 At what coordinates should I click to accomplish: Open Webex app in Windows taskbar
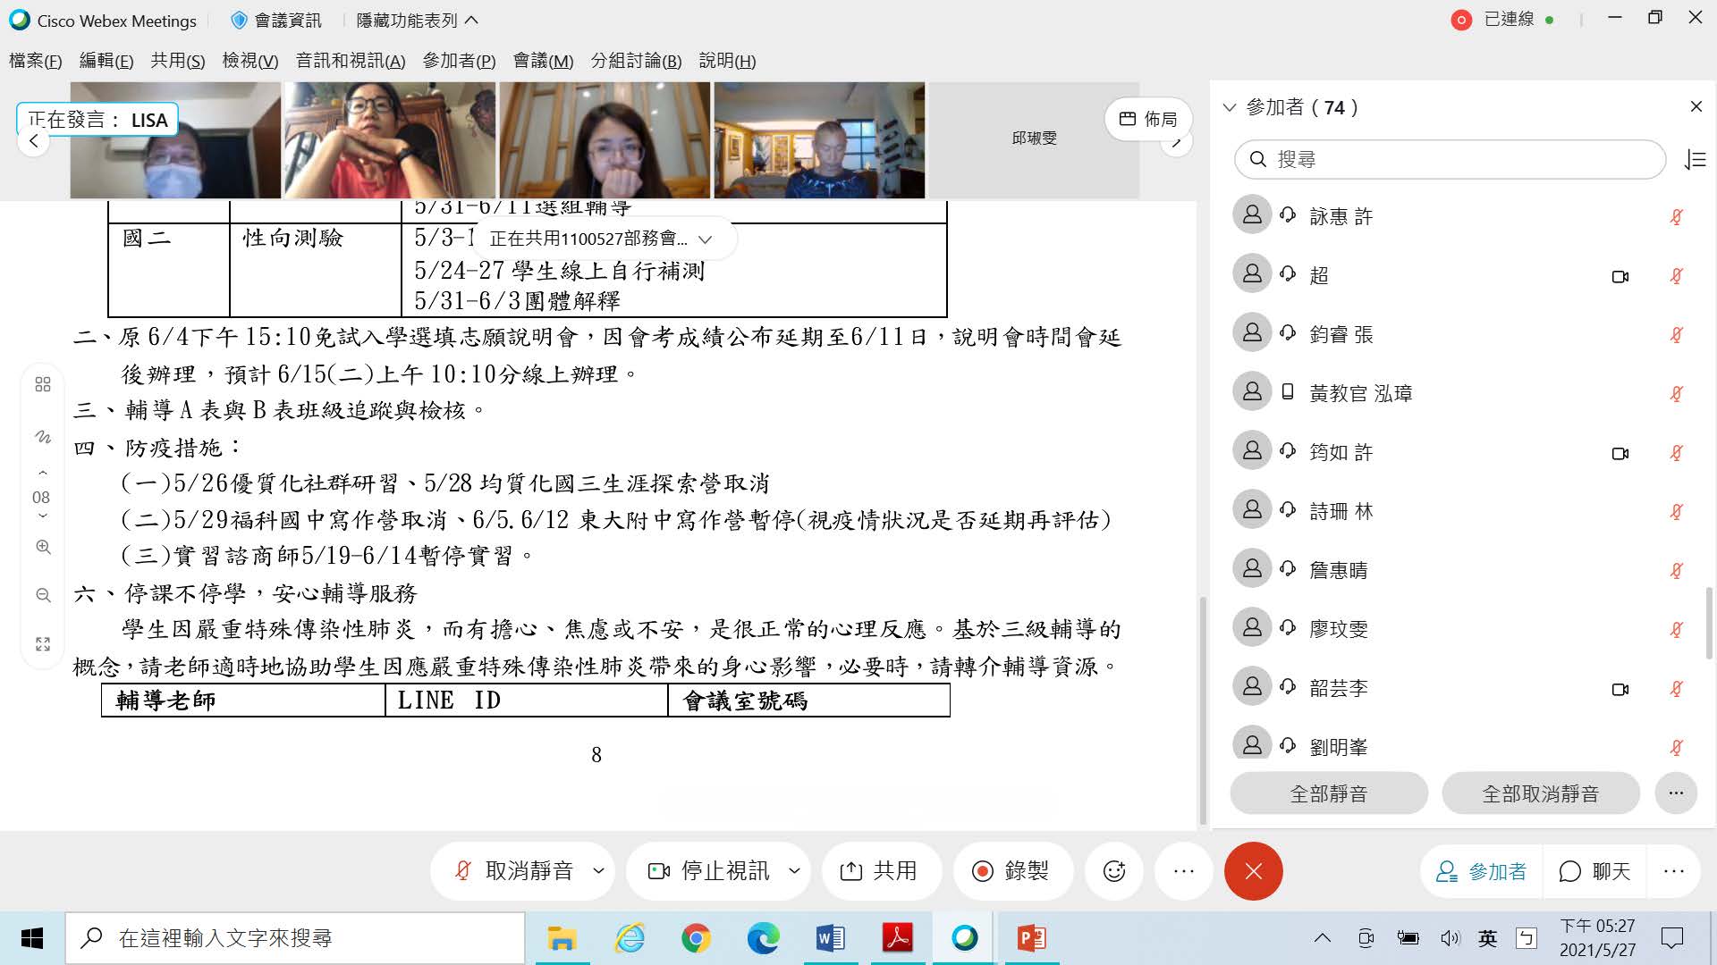[964, 938]
